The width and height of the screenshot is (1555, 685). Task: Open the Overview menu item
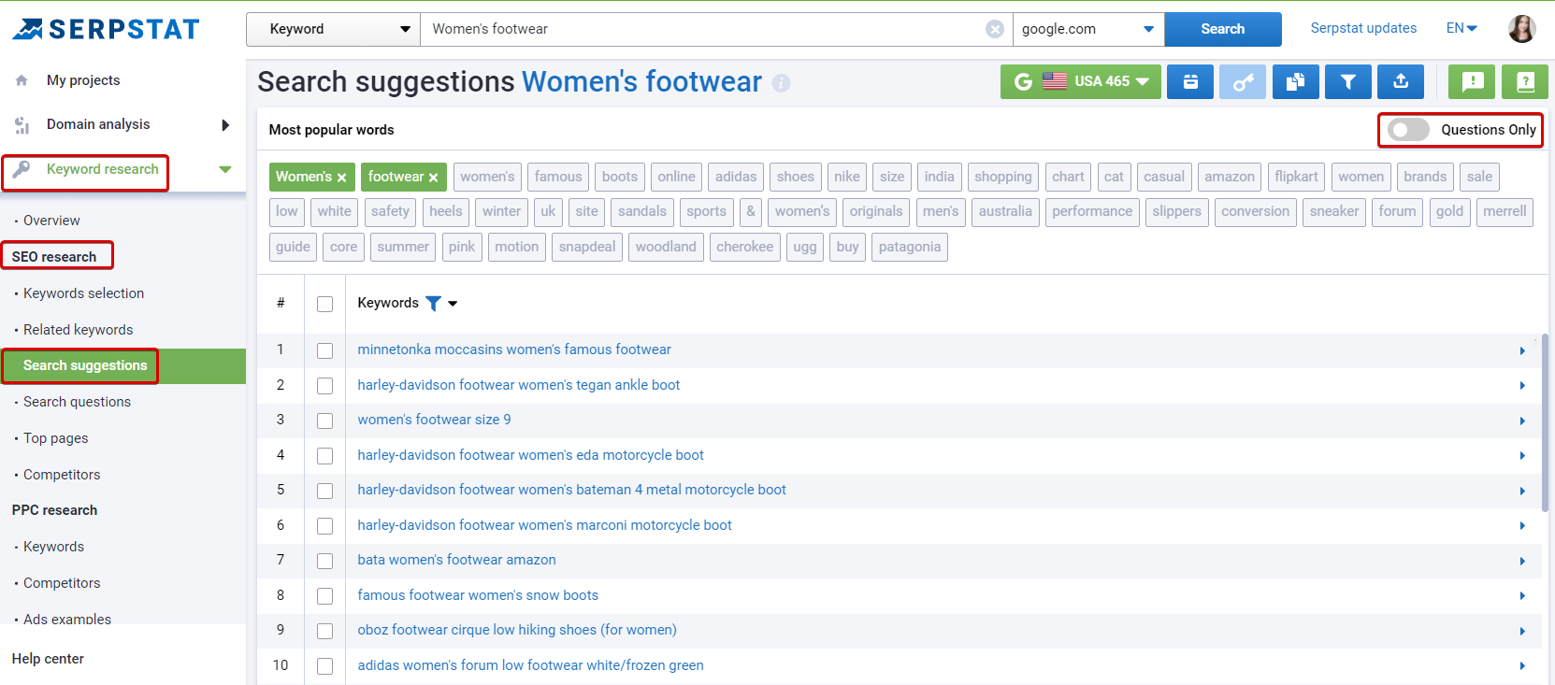click(51, 221)
